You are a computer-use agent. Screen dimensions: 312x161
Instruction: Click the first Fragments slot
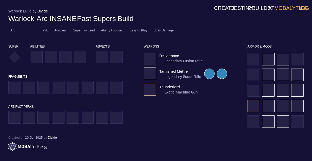[15, 87]
